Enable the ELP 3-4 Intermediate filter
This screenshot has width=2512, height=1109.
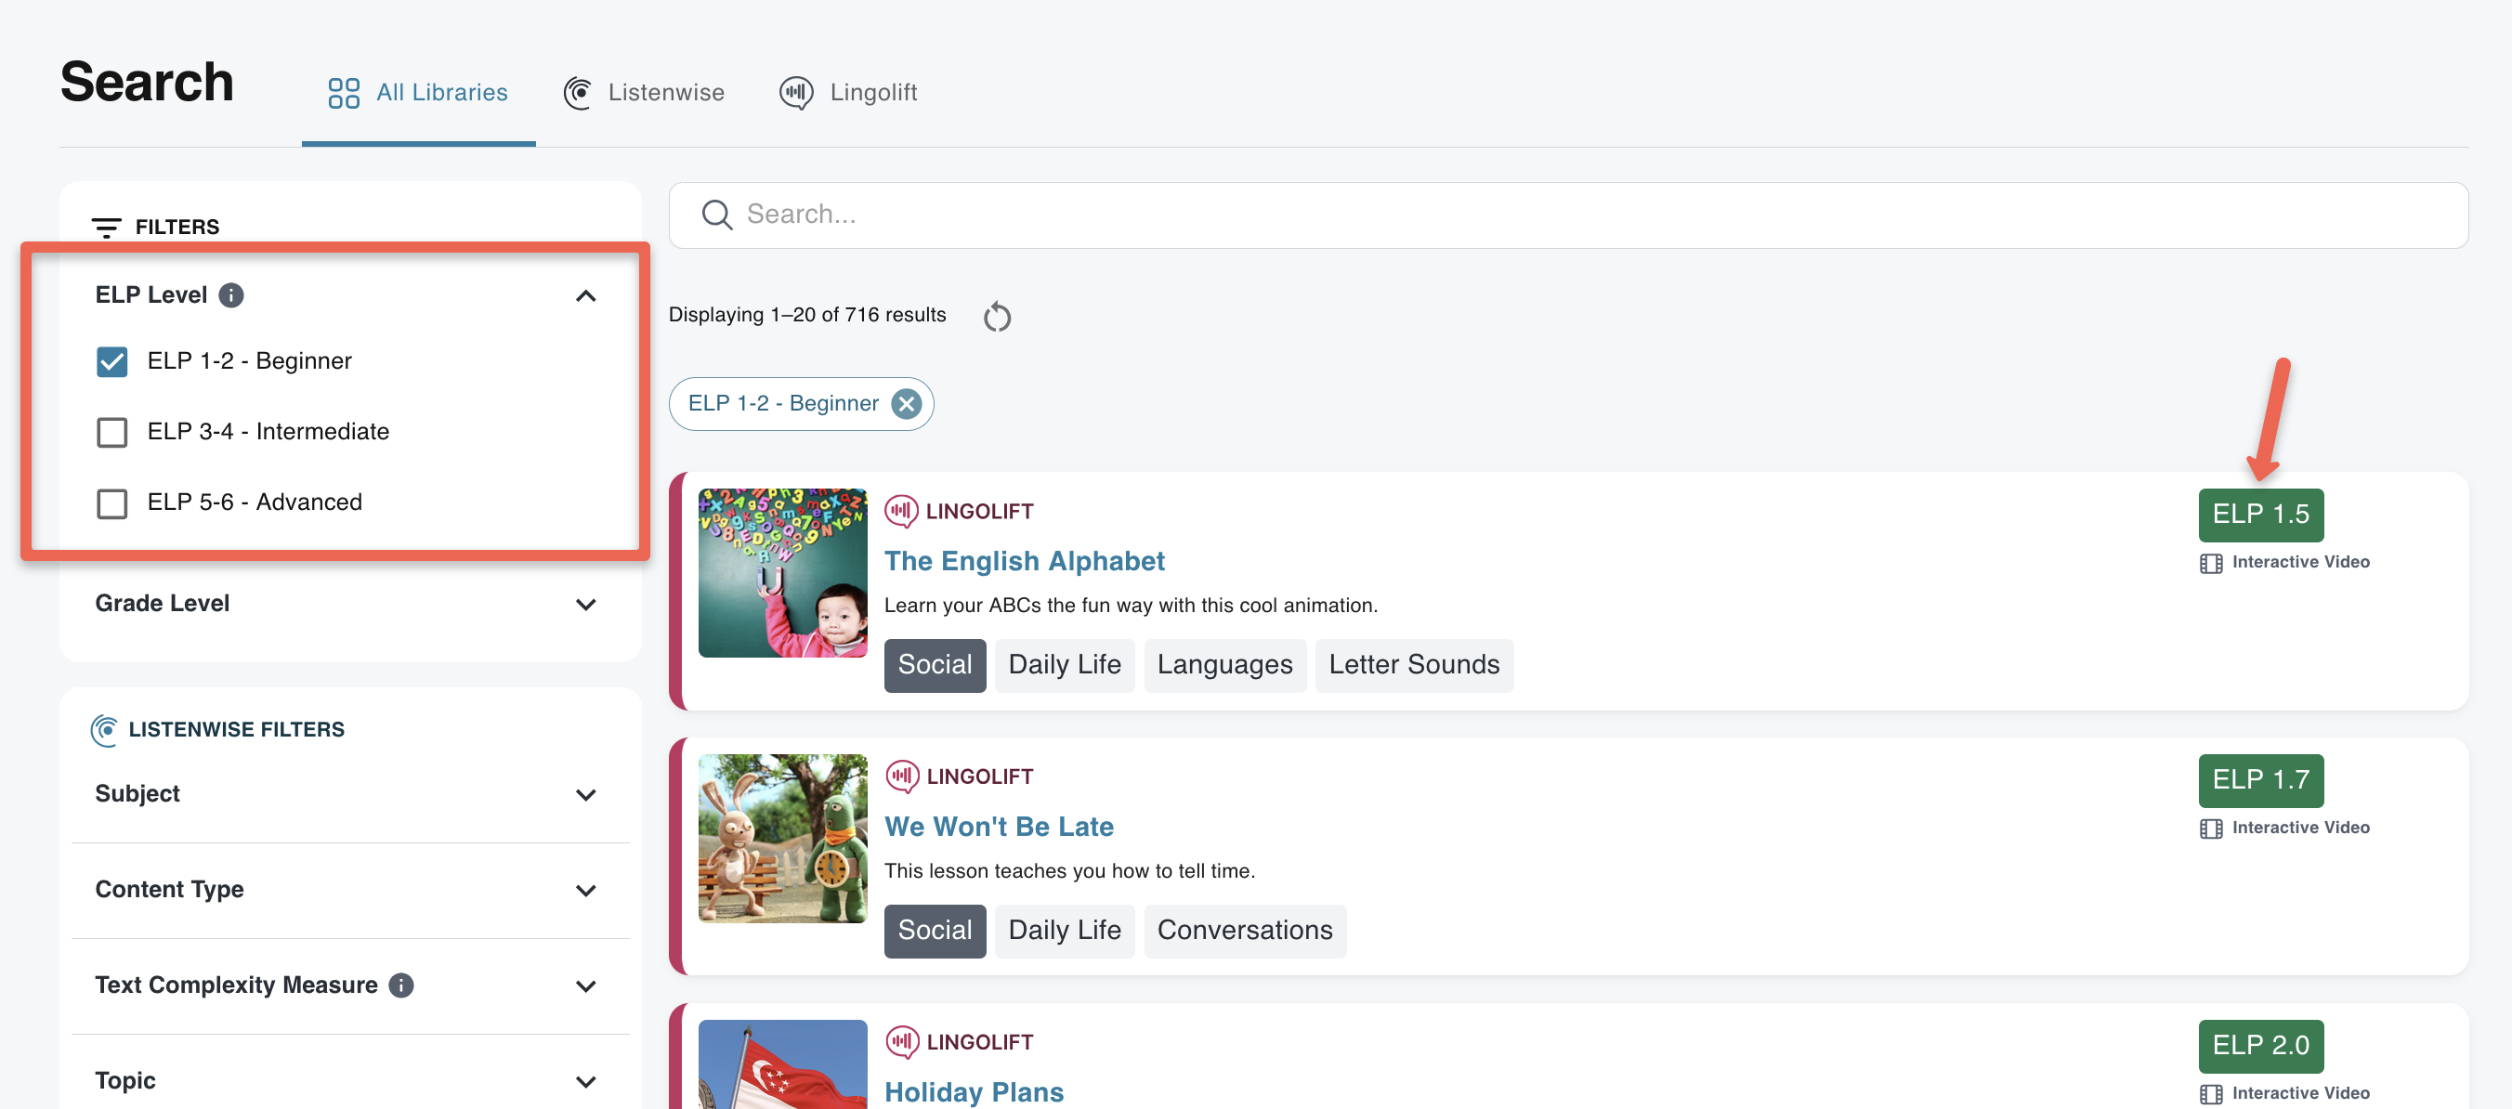112,432
